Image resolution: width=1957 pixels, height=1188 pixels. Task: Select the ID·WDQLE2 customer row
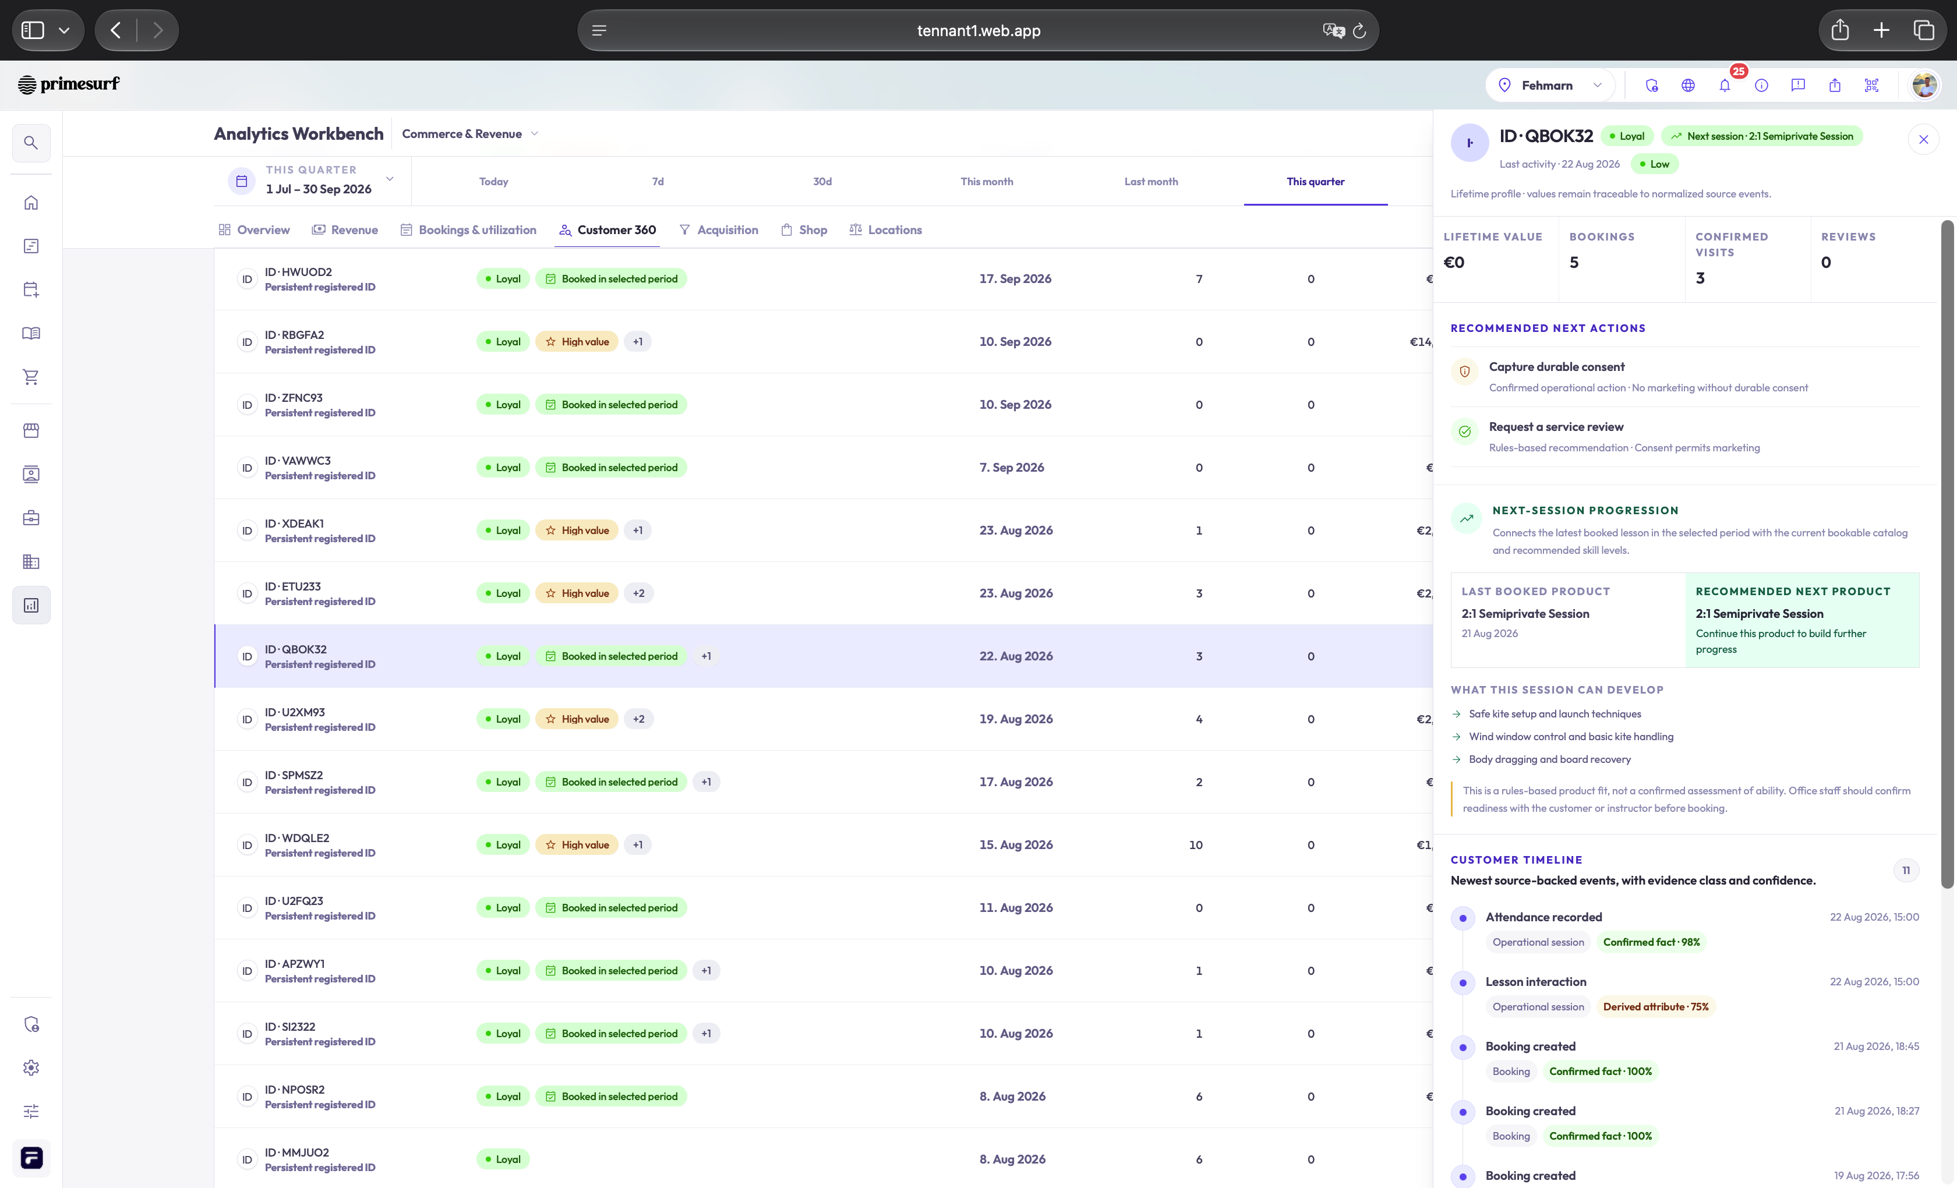[x=823, y=845]
